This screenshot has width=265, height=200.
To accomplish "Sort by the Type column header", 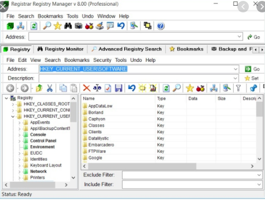I will (171, 99).
